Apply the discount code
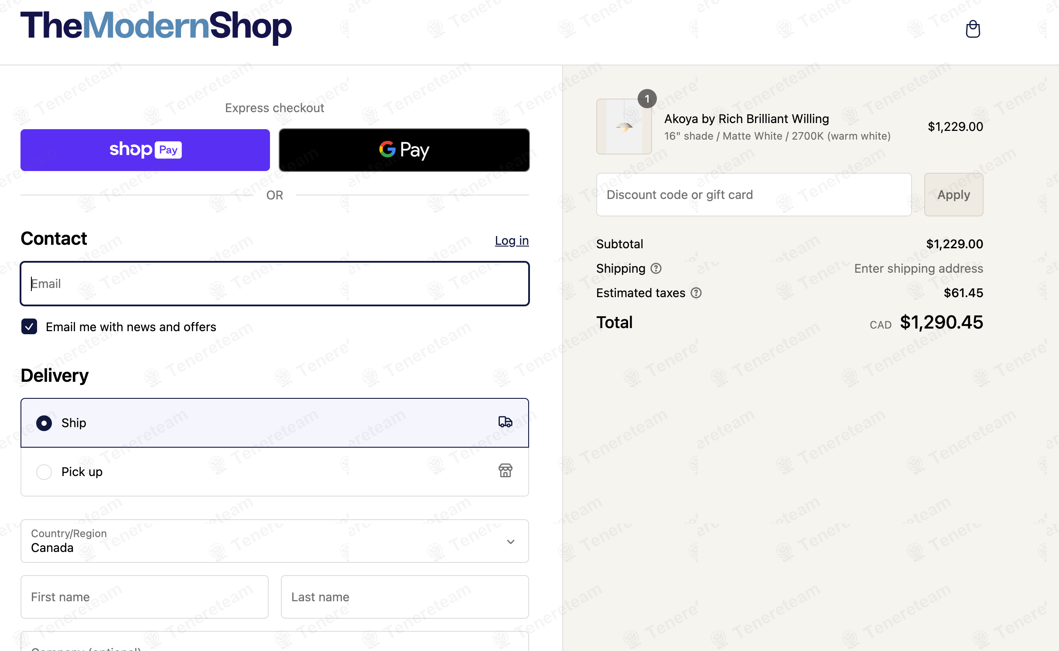The height and width of the screenshot is (651, 1059). (x=953, y=195)
